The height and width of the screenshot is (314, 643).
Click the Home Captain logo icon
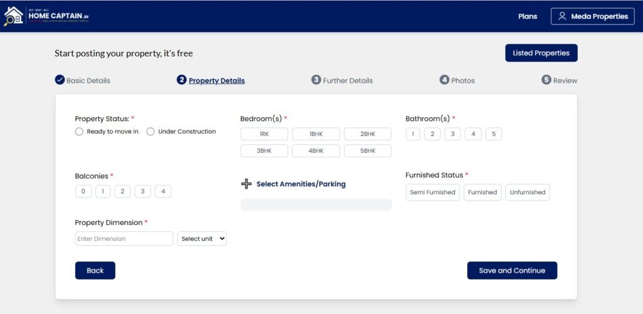click(x=14, y=16)
